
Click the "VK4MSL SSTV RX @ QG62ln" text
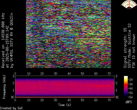12,37
